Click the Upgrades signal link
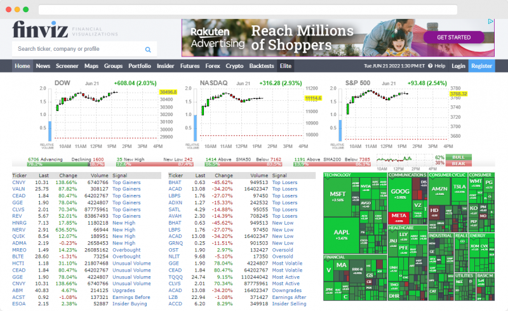This screenshot has width=508, height=311. click(123, 291)
